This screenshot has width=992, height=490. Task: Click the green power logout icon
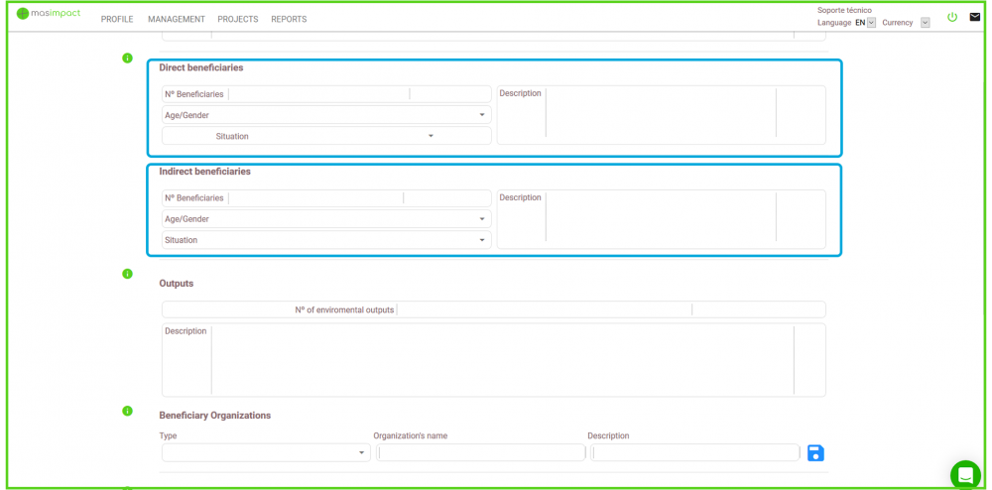click(952, 17)
